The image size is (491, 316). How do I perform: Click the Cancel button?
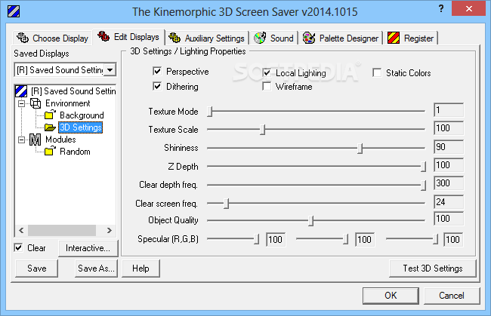[452, 296]
